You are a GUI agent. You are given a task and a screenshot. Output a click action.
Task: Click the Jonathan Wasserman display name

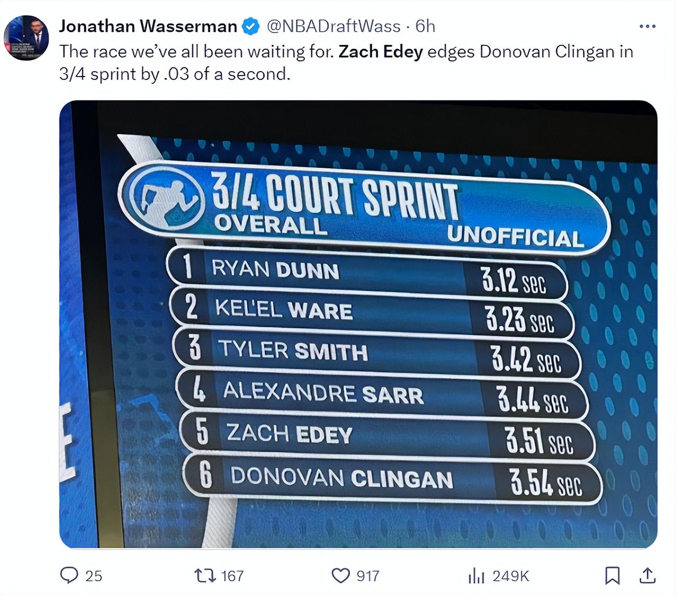148,26
